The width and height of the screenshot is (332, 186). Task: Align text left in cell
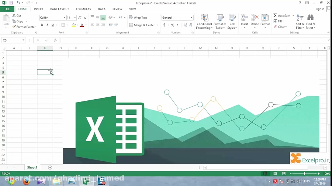click(92, 25)
